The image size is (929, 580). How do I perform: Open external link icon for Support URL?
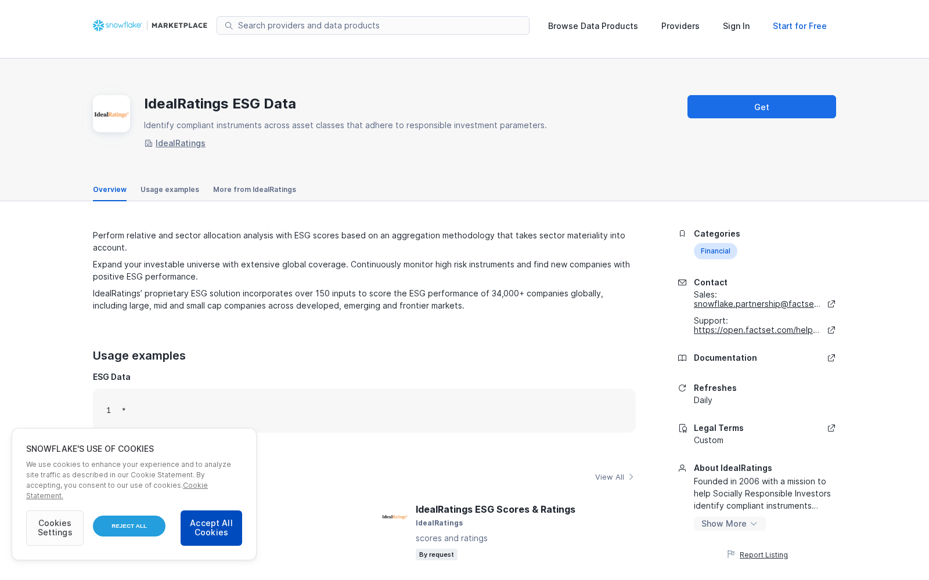(831, 330)
